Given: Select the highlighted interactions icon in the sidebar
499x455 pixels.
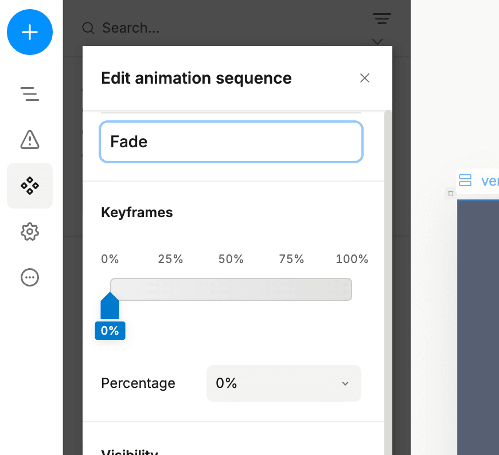Looking at the screenshot, I should [x=29, y=186].
